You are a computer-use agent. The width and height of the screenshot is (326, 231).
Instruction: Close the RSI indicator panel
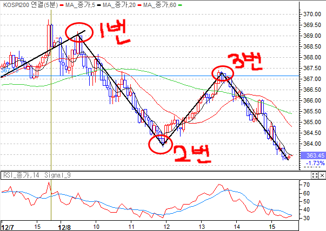pyautogui.click(x=322, y=175)
